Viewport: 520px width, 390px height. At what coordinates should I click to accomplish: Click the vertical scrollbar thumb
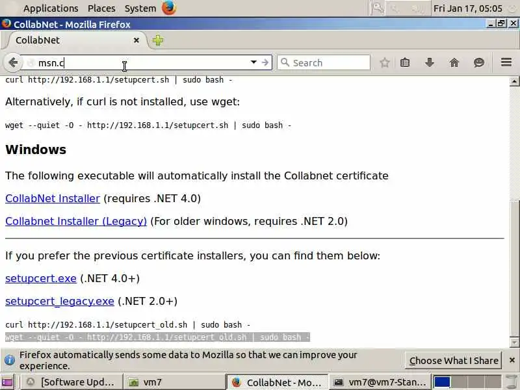tap(514, 268)
